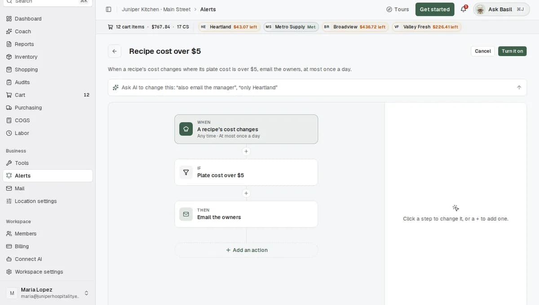Open Coach from the sidebar
The height and width of the screenshot is (305, 539).
(48, 31)
